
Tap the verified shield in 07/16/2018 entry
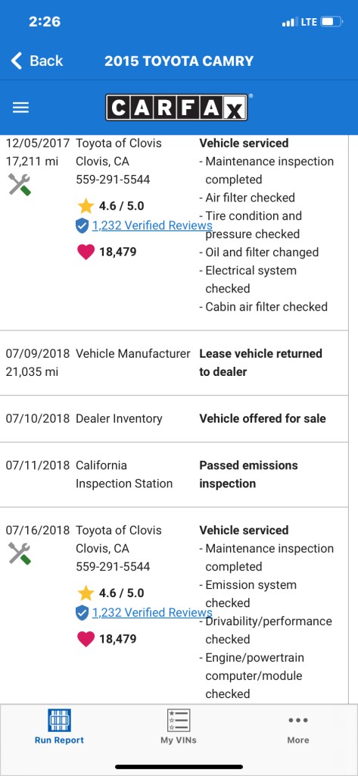coord(82,613)
